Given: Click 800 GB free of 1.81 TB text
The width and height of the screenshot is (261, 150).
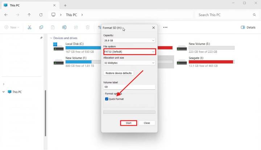Looking at the screenshot, I should [x=80, y=66].
